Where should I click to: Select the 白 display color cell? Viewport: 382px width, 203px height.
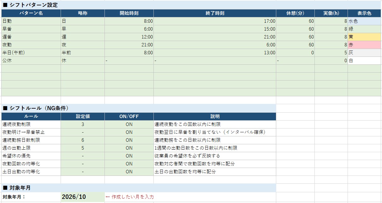click(x=365, y=61)
